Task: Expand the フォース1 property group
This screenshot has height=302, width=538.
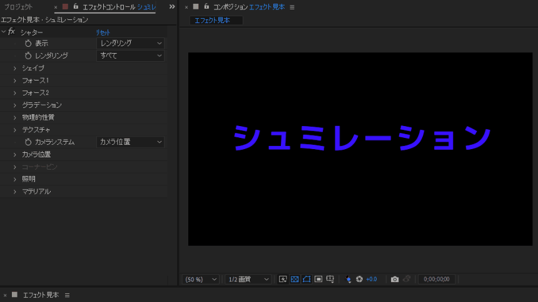Action: pyautogui.click(x=15, y=80)
